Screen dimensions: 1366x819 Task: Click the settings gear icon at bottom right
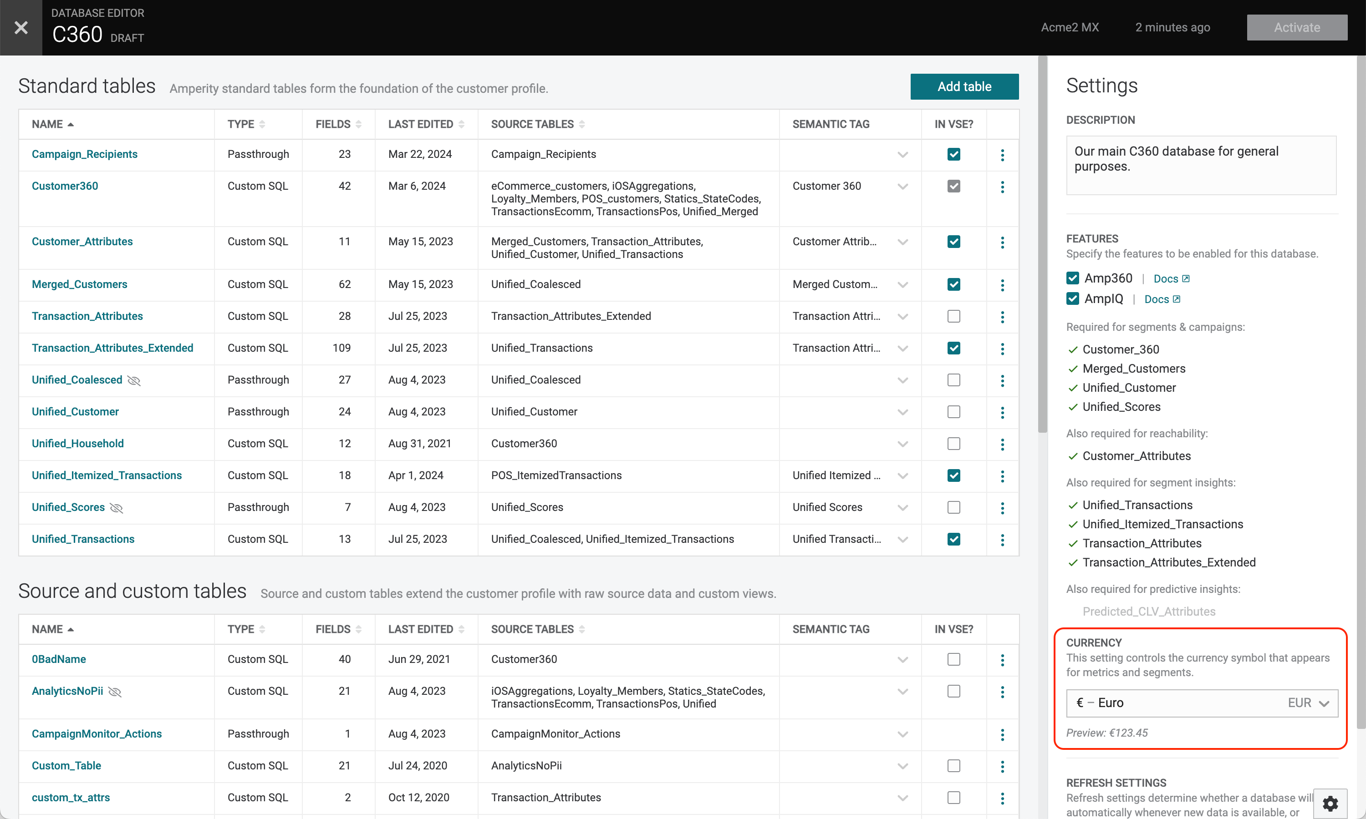[1330, 804]
